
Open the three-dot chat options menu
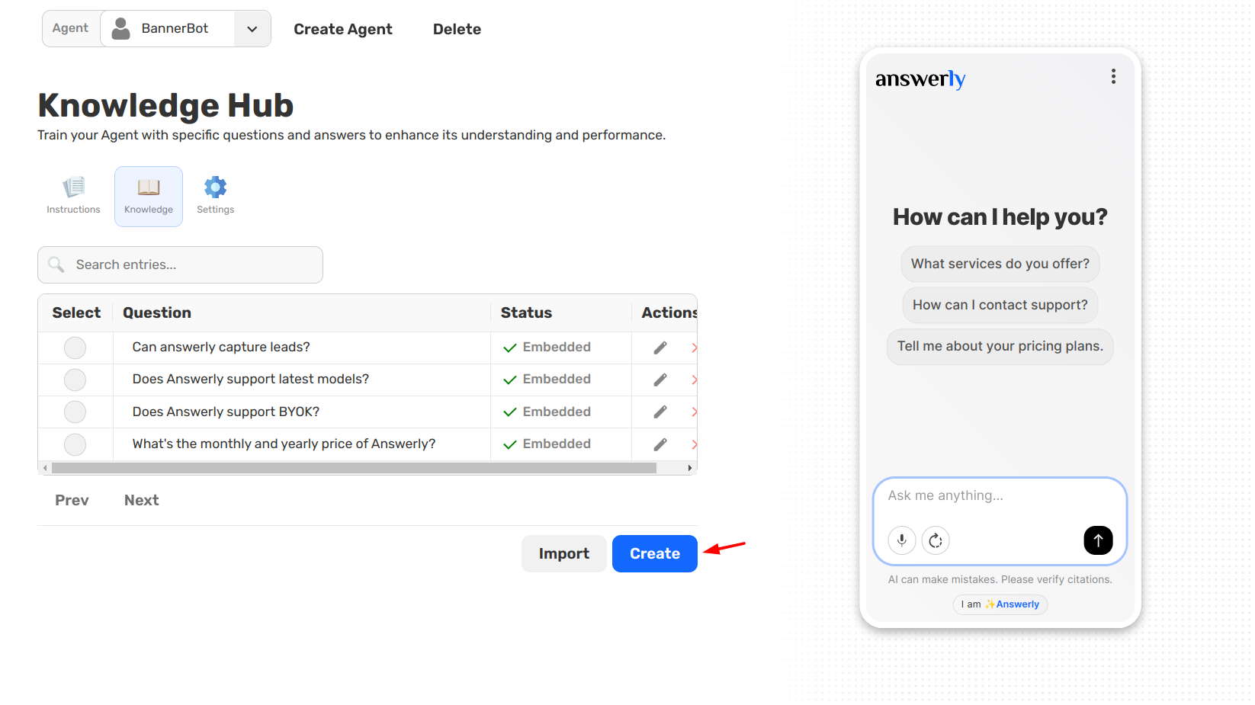click(1113, 76)
